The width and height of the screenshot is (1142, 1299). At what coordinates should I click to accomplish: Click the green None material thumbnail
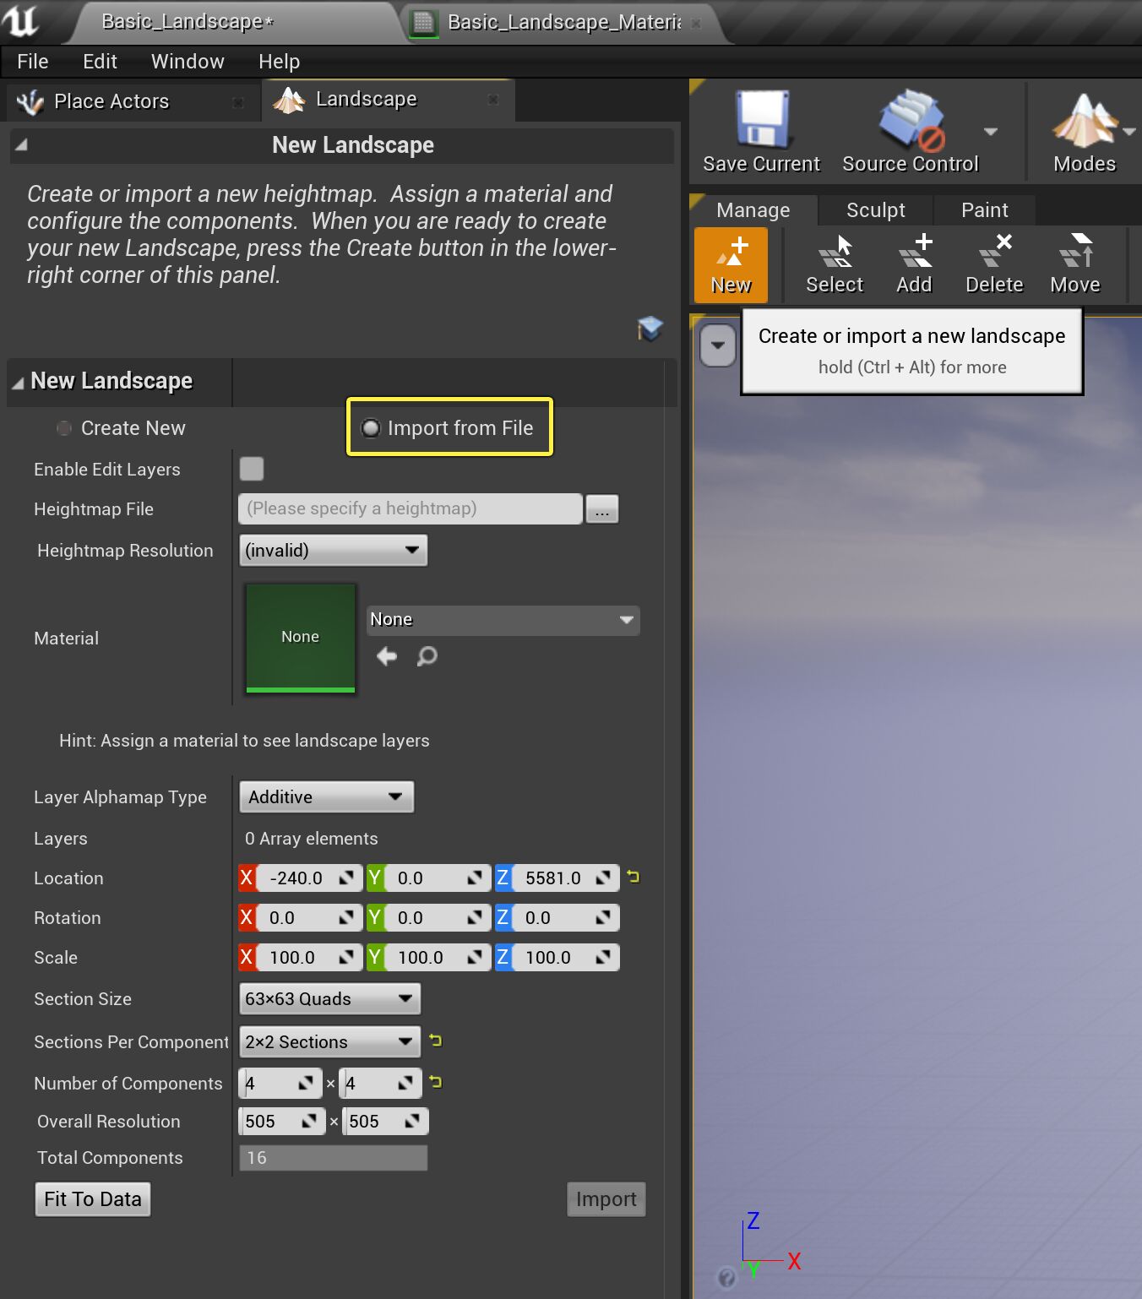click(300, 638)
